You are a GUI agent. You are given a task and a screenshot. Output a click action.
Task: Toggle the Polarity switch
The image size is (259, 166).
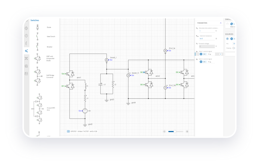click(233, 48)
